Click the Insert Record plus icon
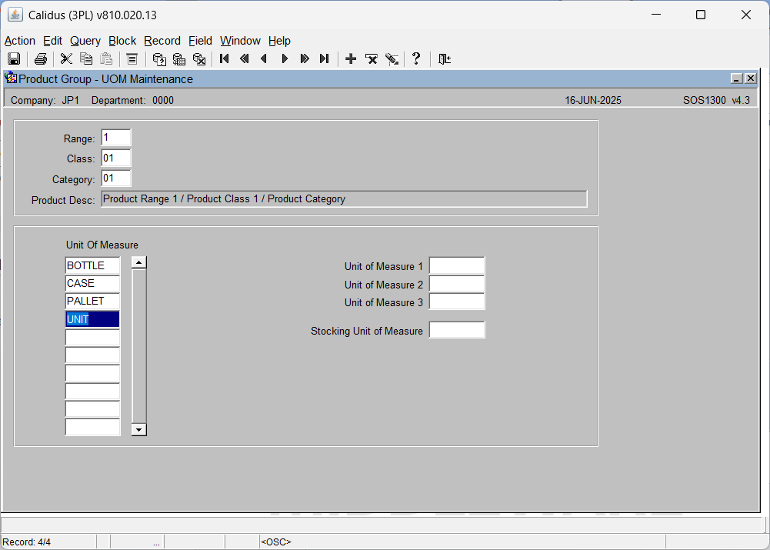This screenshot has height=550, width=770. [351, 59]
